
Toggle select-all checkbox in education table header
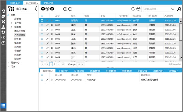[x=42, y=75]
